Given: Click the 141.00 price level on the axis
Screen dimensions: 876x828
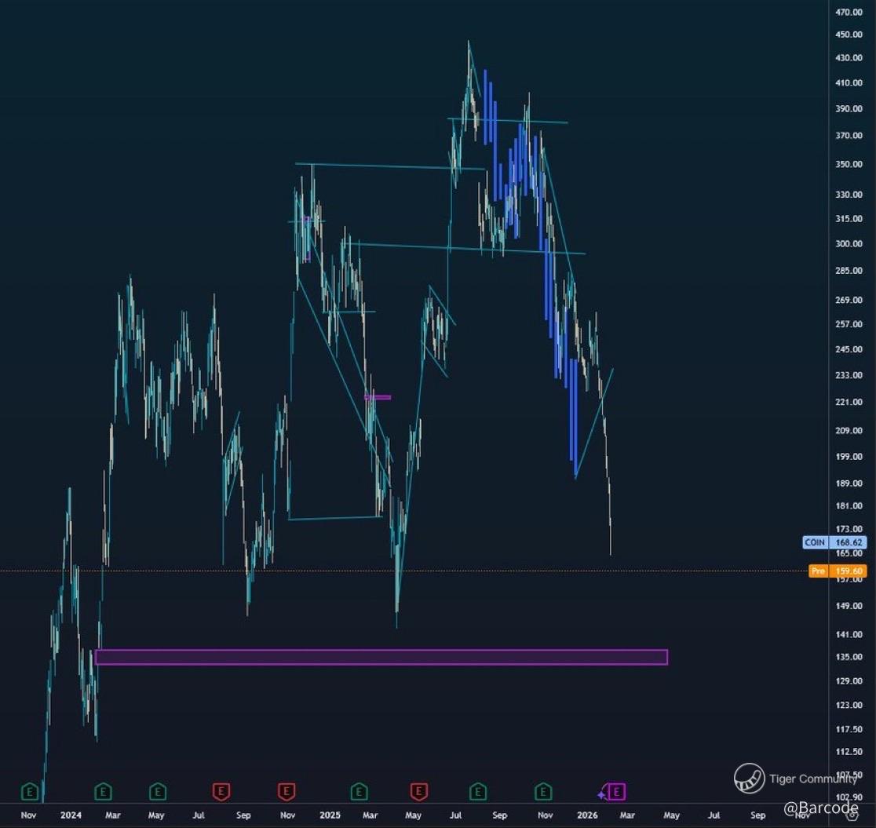Looking at the screenshot, I should pyautogui.click(x=849, y=634).
